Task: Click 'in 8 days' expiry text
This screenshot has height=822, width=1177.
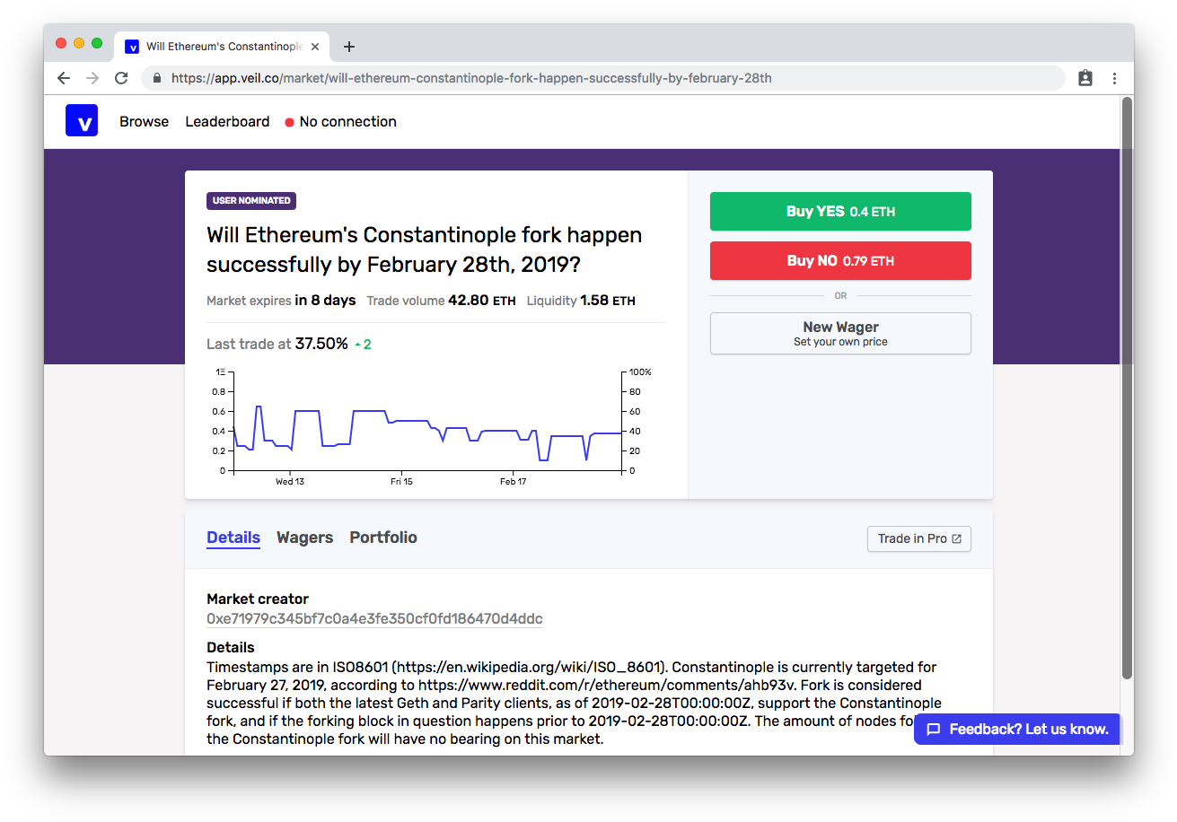Action: click(x=325, y=301)
